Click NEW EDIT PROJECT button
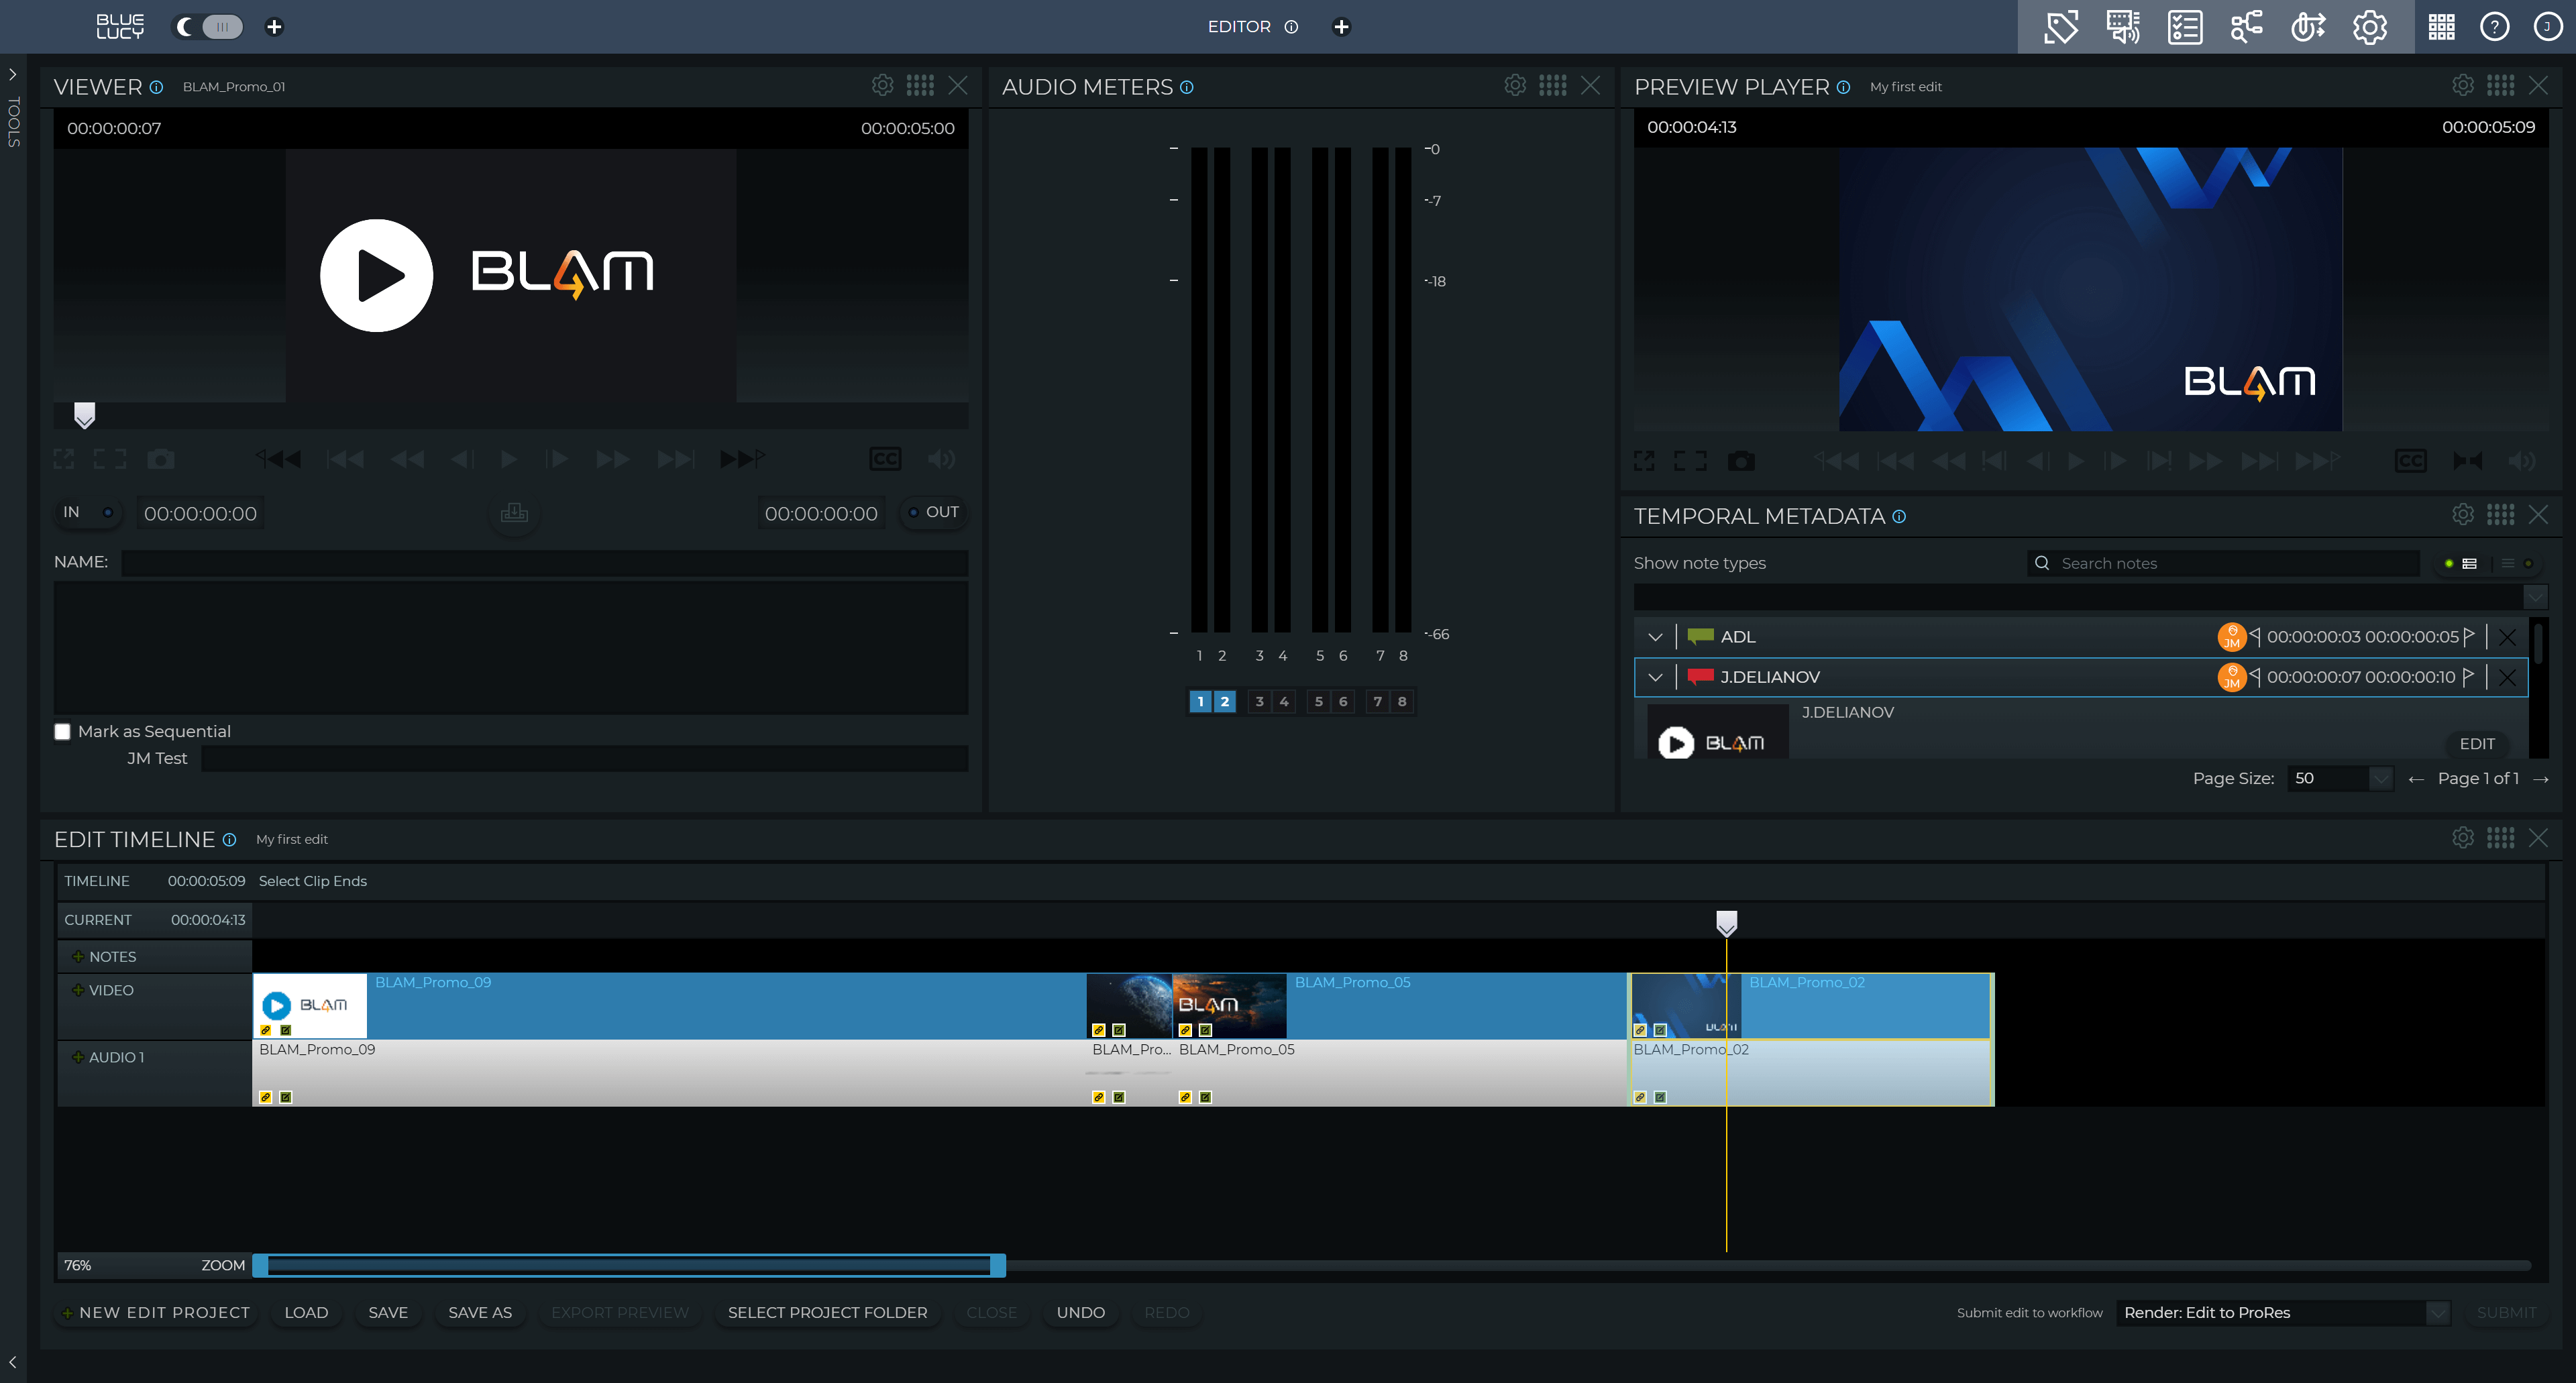2576x1383 pixels. tap(156, 1313)
